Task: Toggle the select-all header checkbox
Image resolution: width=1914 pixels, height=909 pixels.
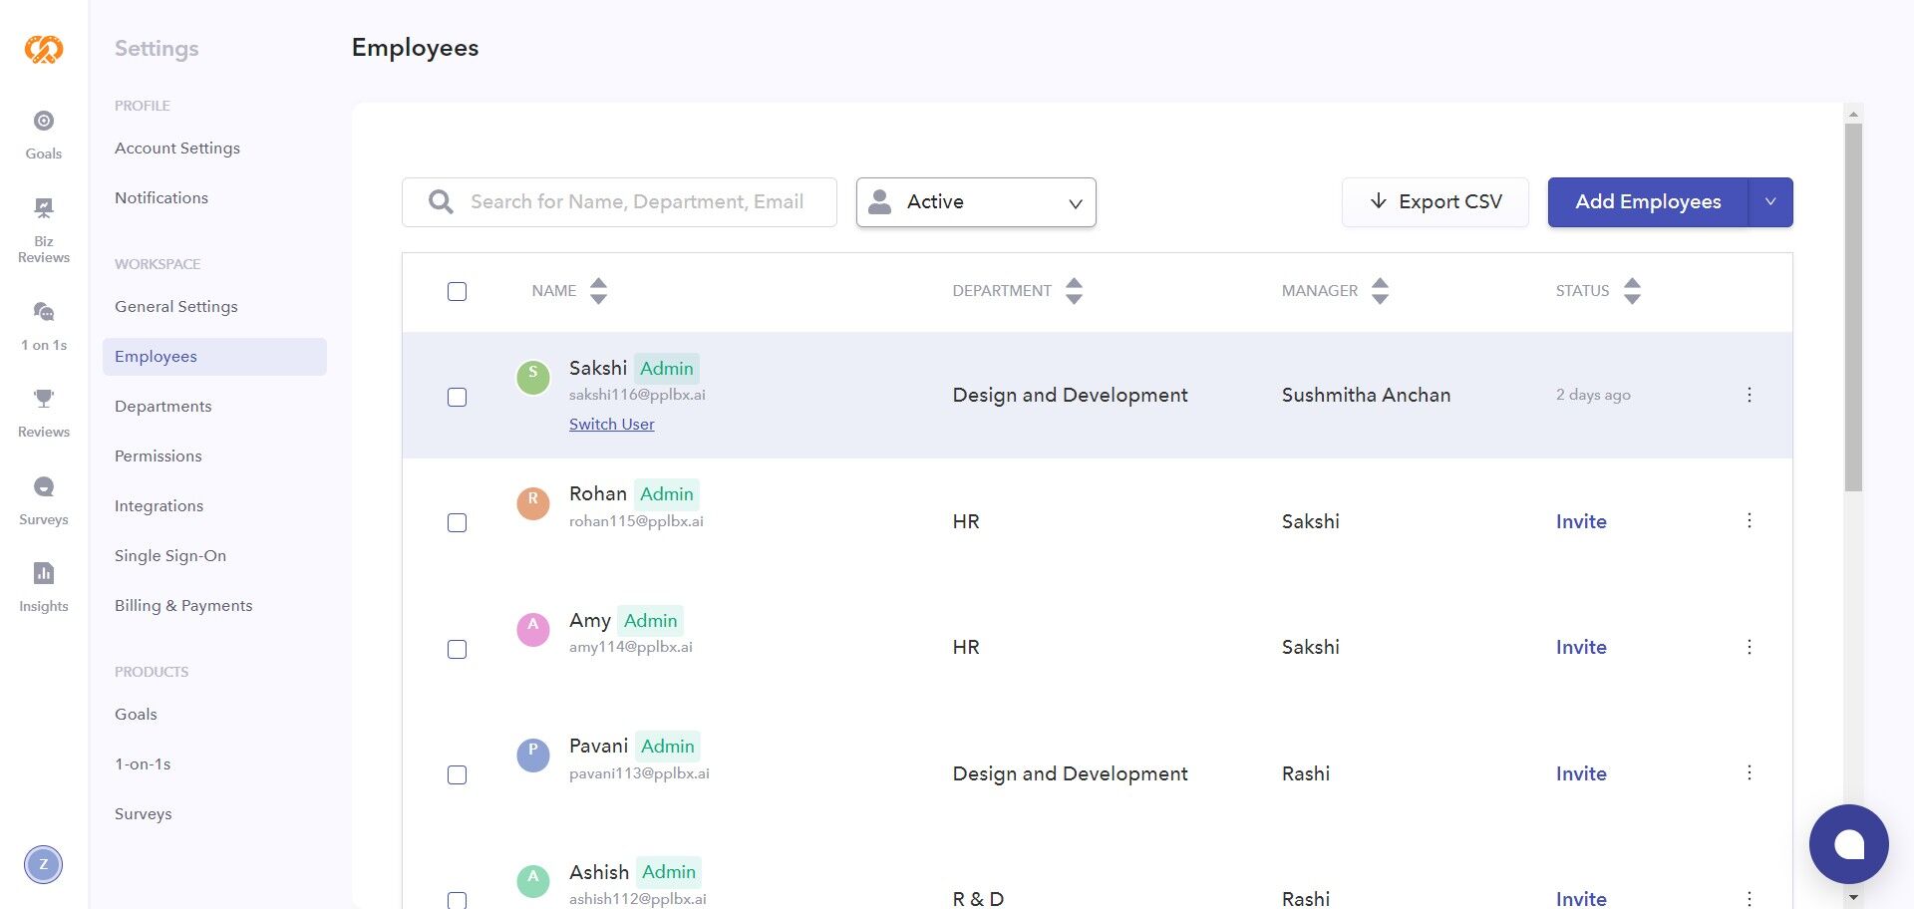Action: (457, 292)
